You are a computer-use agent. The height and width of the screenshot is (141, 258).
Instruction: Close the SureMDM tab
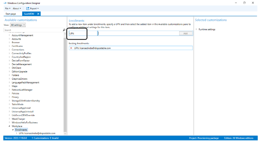[38, 14]
